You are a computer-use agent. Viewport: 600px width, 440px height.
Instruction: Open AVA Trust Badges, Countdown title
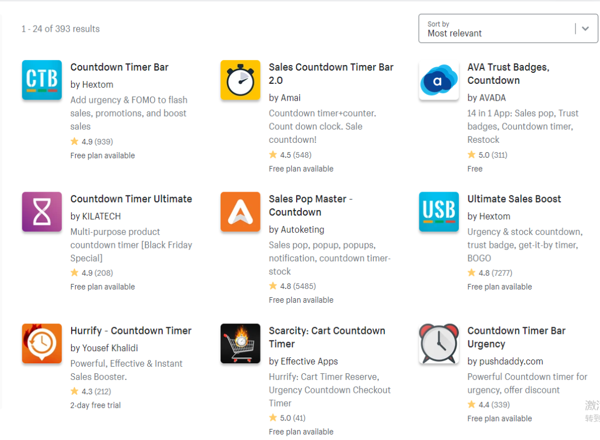coord(508,74)
